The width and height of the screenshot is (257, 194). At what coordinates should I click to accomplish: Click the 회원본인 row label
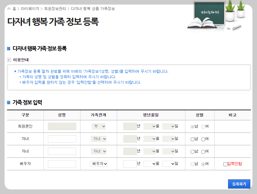[25, 126]
